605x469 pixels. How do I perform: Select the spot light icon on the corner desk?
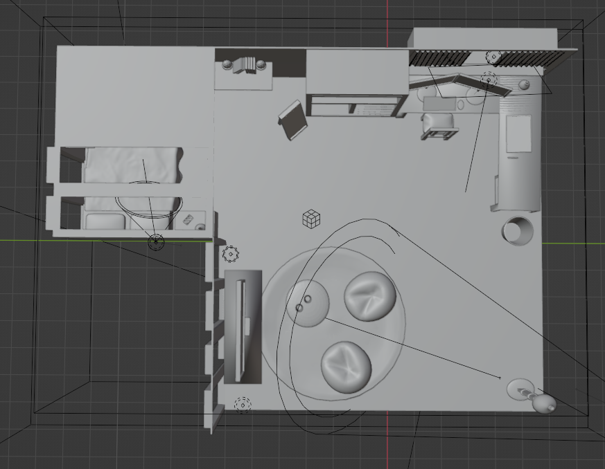pyautogui.click(x=489, y=80)
